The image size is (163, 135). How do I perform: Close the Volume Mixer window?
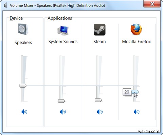pos(152,4)
